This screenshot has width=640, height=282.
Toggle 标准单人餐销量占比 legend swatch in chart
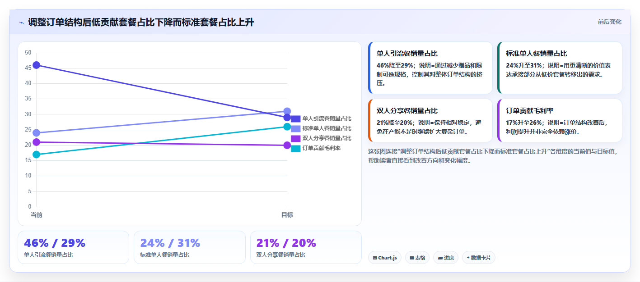(296, 128)
